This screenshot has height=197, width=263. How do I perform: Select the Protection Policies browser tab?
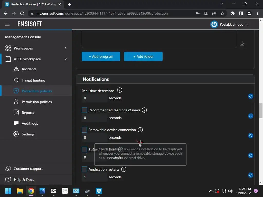click(x=33, y=4)
